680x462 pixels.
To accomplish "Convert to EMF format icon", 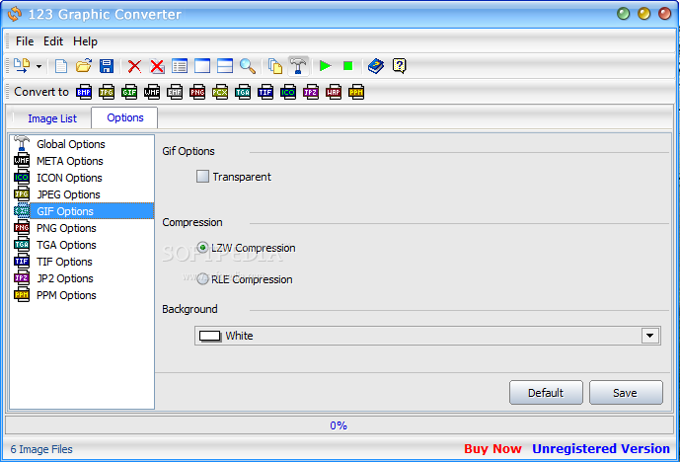I will pos(175,92).
